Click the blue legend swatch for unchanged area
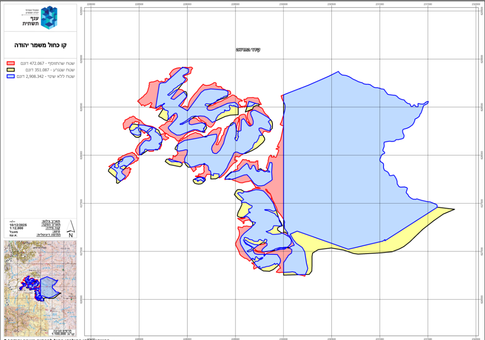 pos(11,76)
